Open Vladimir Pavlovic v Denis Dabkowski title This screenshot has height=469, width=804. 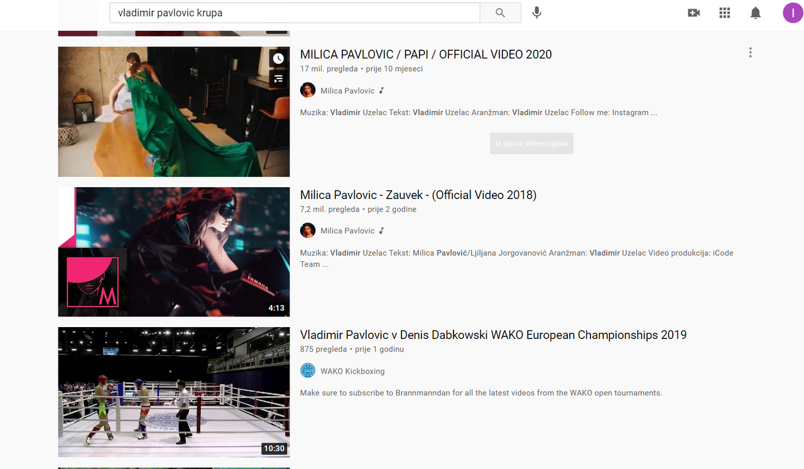[494, 335]
